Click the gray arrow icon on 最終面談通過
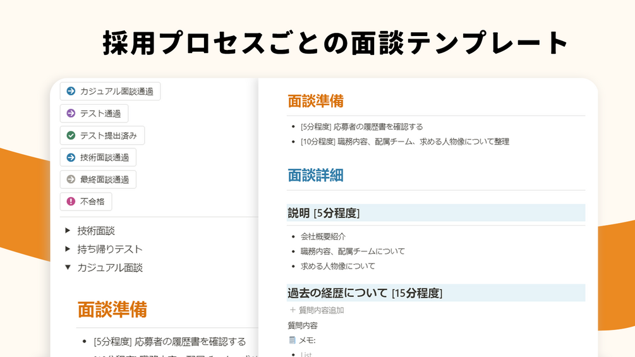The width and height of the screenshot is (635, 357). [x=71, y=179]
